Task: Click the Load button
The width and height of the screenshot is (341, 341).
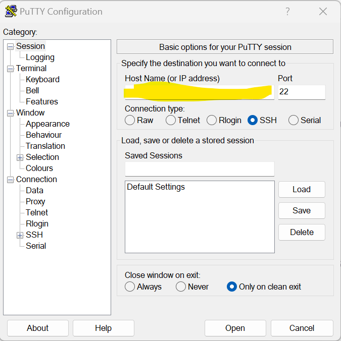Action: (x=302, y=190)
